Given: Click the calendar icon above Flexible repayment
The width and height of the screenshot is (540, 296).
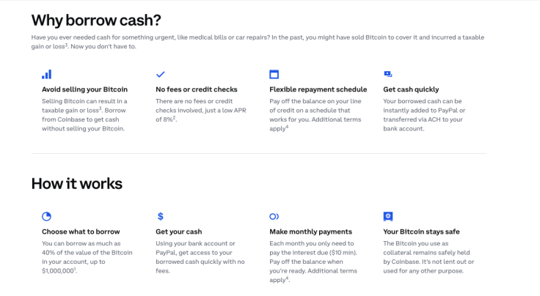Looking at the screenshot, I should tap(274, 74).
